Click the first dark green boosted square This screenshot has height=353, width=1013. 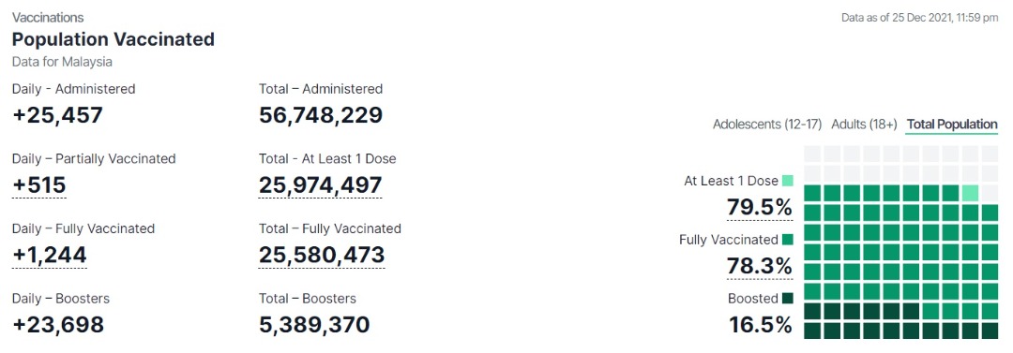point(812,311)
